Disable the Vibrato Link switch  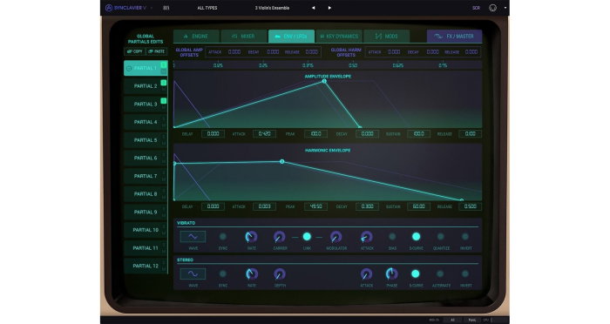pos(307,237)
